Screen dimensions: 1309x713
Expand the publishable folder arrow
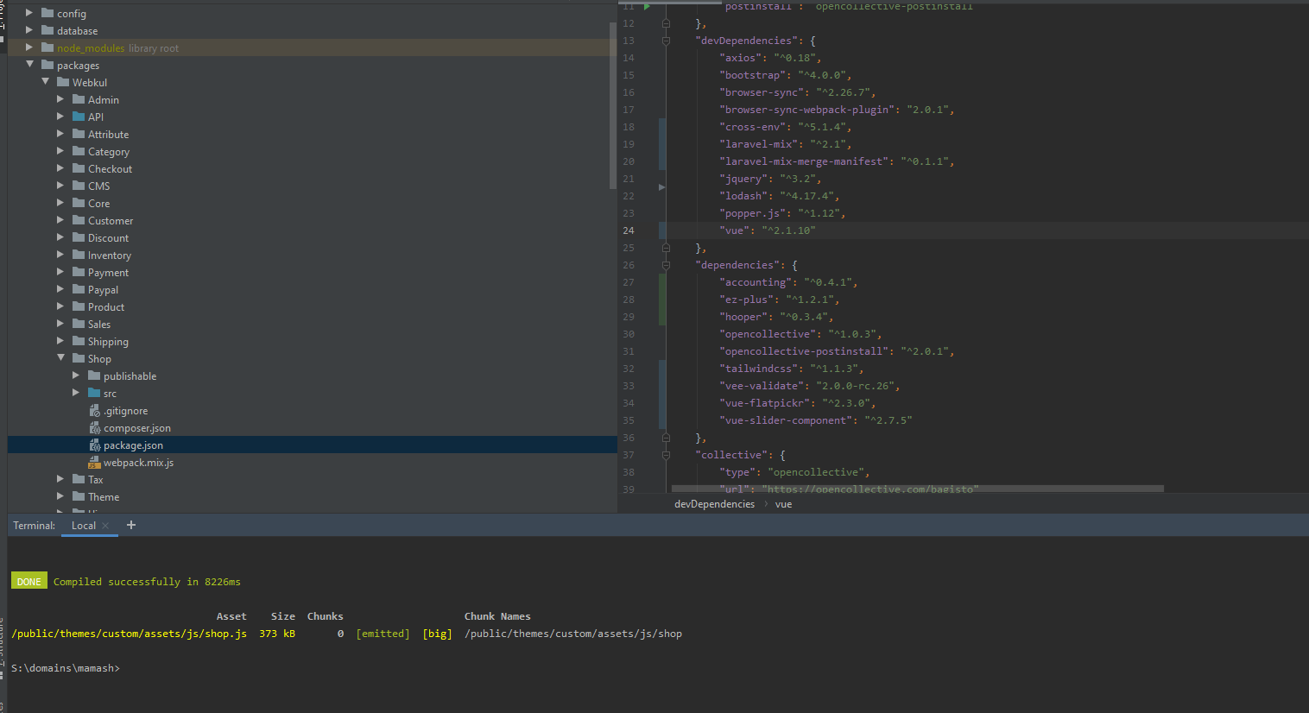[76, 375]
